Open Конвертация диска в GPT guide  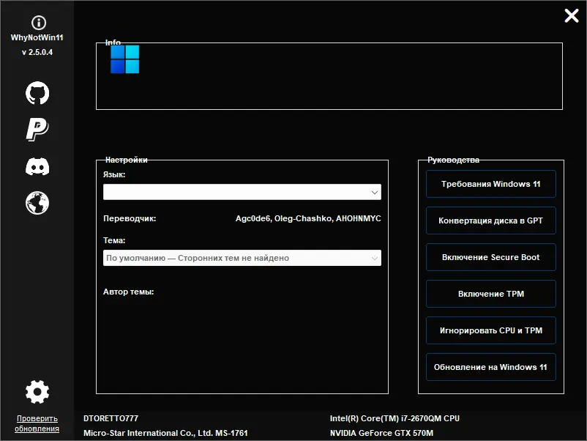(x=491, y=220)
